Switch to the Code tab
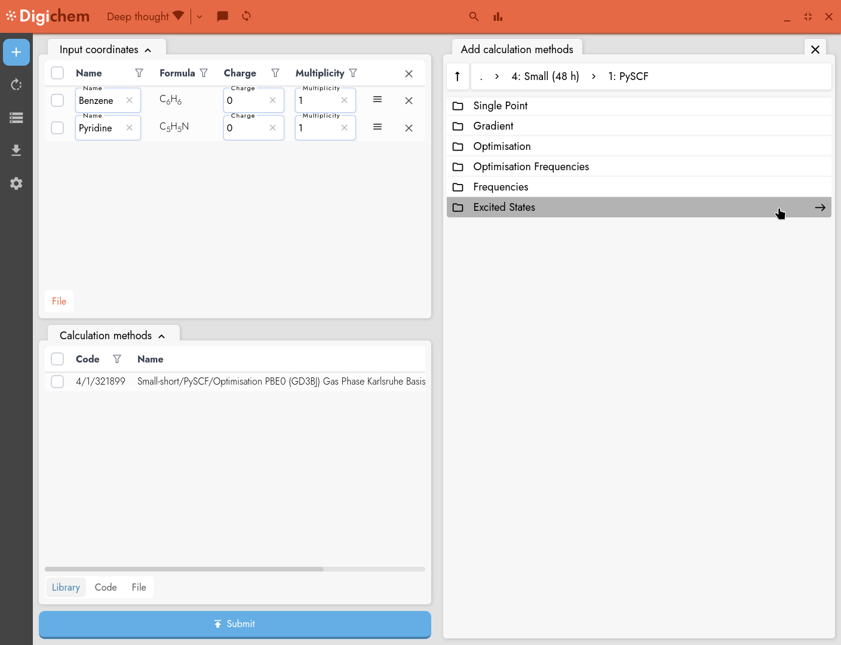 (x=106, y=587)
